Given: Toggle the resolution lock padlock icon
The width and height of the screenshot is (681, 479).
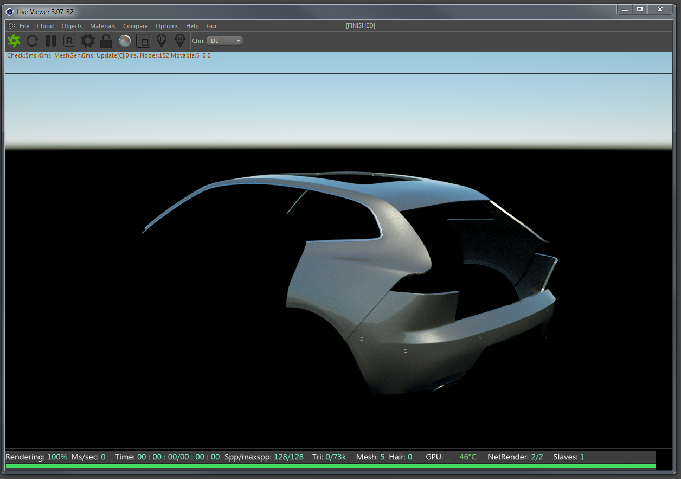Looking at the screenshot, I should pos(106,41).
